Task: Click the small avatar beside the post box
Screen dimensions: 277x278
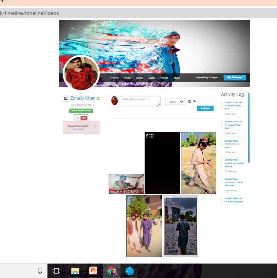Action: tap(115, 100)
